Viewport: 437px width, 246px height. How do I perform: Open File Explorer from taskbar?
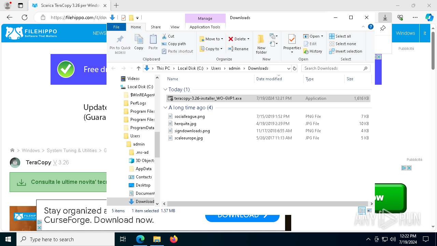point(157,239)
